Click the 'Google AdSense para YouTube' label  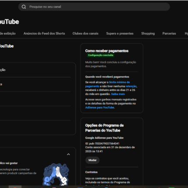coord(104,138)
